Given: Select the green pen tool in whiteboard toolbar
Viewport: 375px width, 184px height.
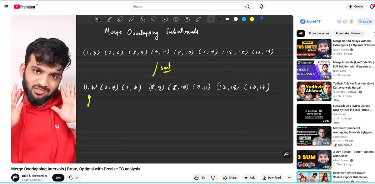Looking at the screenshot, I should 109,19.
